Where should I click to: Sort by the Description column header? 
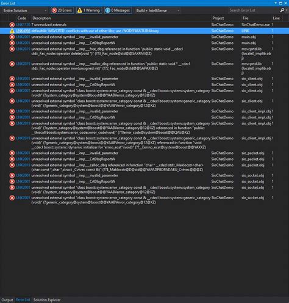[x=41, y=18]
